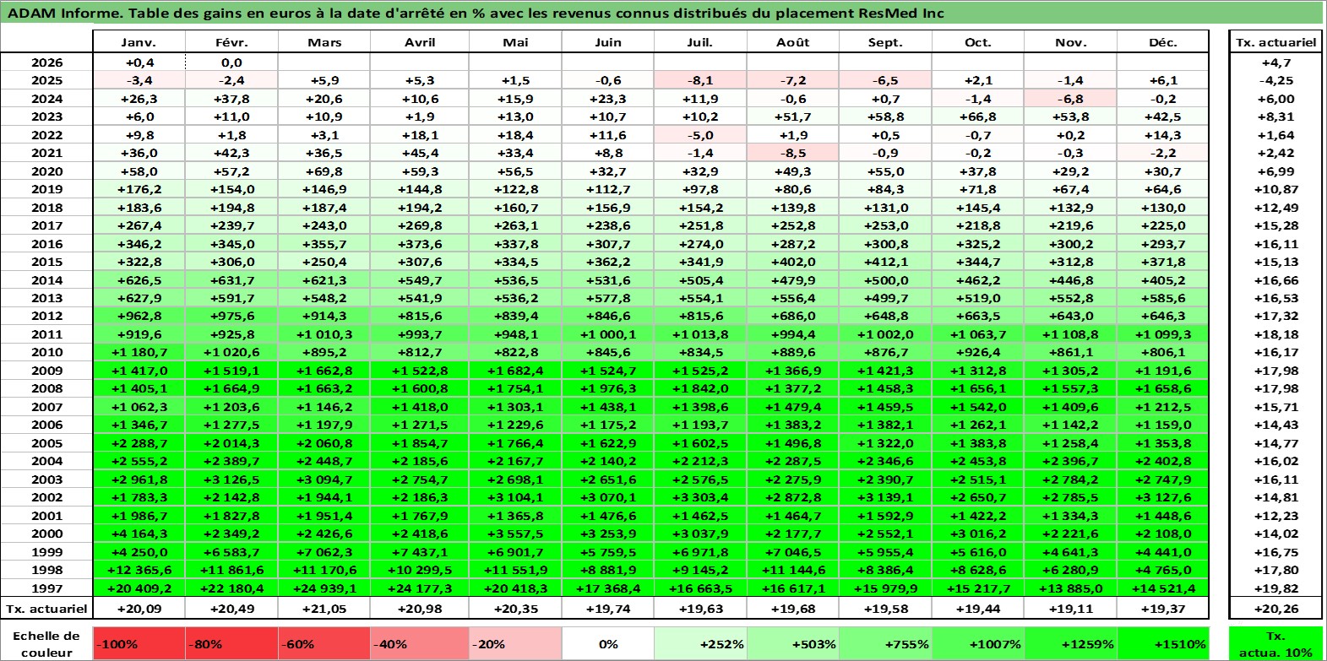Select the Sept. column header

click(x=885, y=42)
